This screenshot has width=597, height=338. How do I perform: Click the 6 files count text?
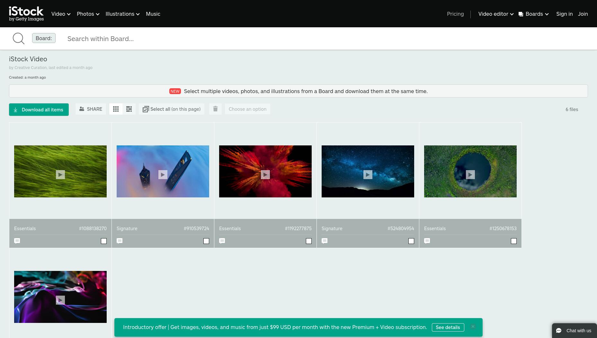pyautogui.click(x=572, y=109)
